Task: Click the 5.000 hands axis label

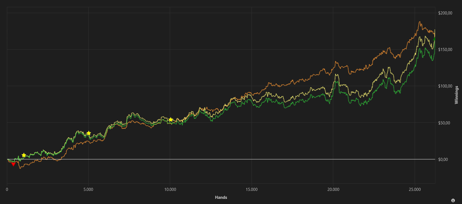Action: tap(88, 190)
